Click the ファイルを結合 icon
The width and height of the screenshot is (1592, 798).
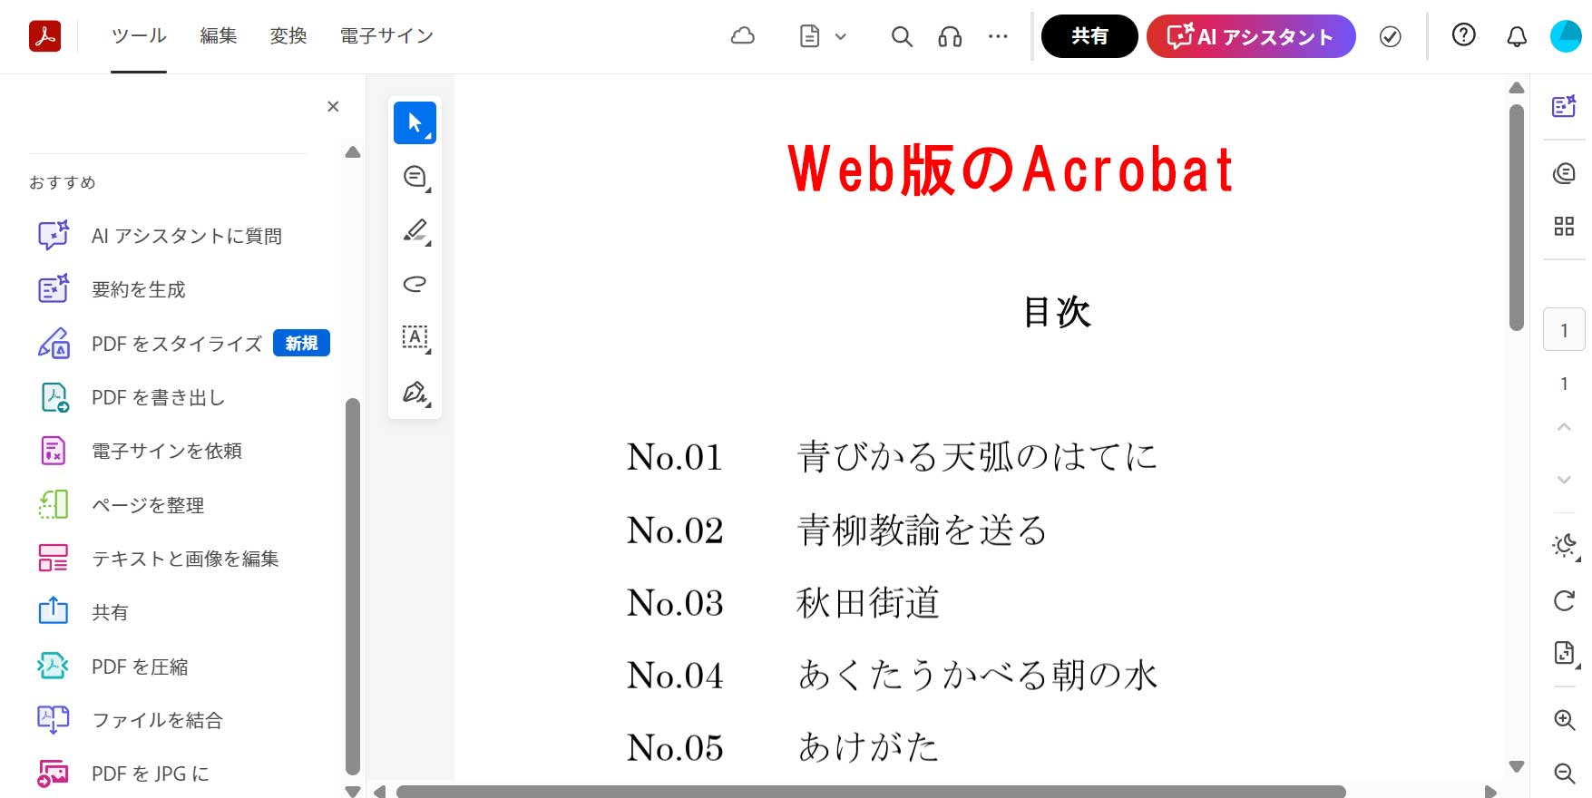coord(54,719)
